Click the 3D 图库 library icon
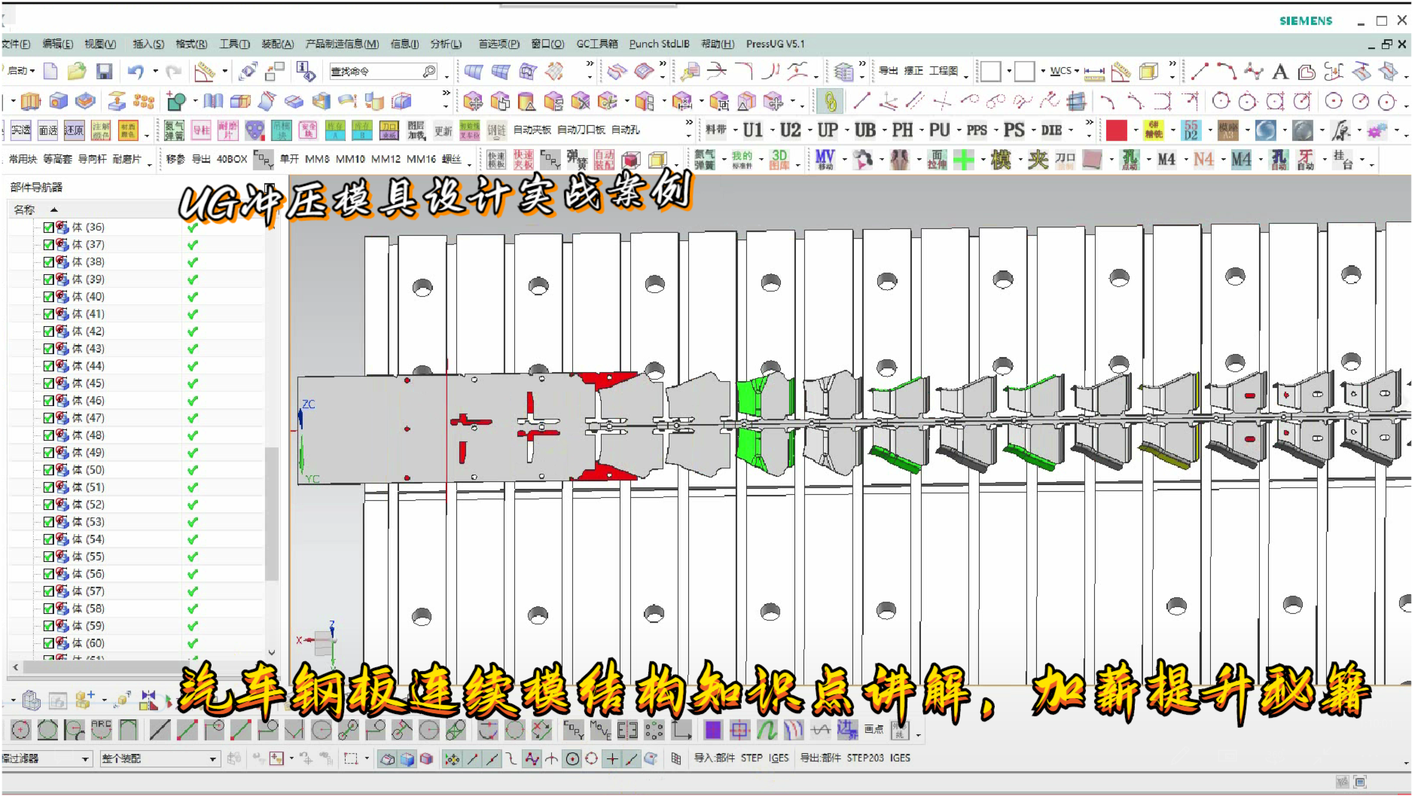Screen dimensions: 1412x796 click(779, 159)
